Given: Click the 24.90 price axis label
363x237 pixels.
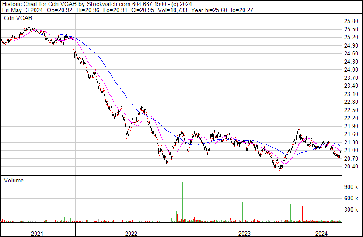Looking at the screenshot, I should click(x=351, y=45).
